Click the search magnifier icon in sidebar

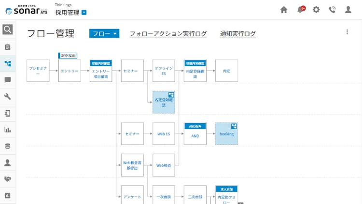pyautogui.click(x=8, y=30)
